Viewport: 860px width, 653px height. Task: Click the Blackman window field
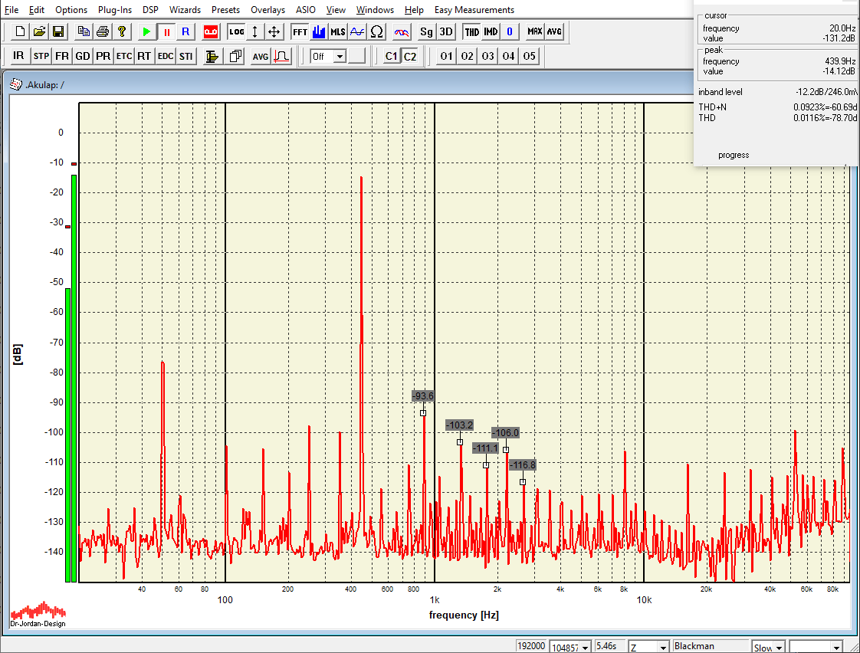point(711,646)
